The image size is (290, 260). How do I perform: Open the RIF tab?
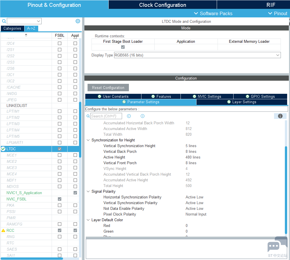[x=271, y=5]
